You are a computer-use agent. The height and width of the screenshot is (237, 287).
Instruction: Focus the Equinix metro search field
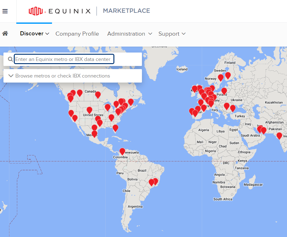(64, 59)
